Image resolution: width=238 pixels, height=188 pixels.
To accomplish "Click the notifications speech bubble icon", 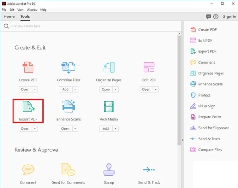I will [209, 17].
